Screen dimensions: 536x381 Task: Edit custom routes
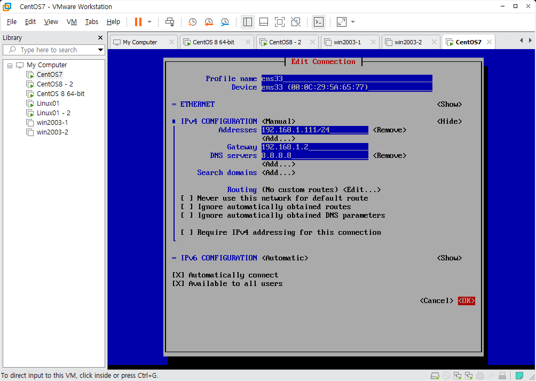362,189
